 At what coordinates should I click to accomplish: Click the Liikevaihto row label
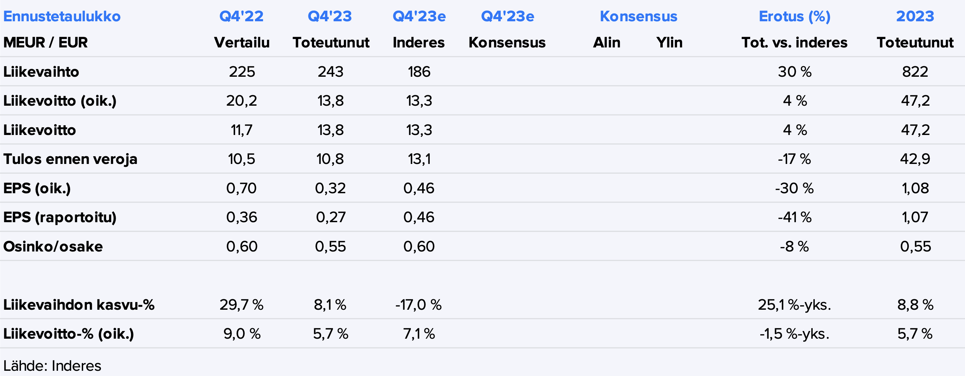pos(41,72)
